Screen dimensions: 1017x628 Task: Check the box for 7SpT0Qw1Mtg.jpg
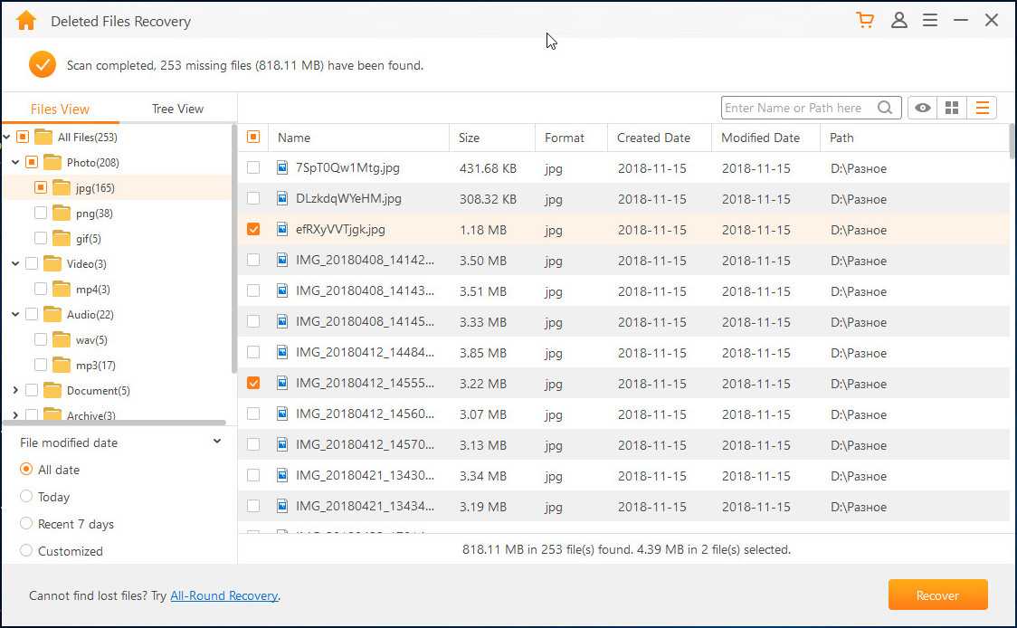(253, 167)
